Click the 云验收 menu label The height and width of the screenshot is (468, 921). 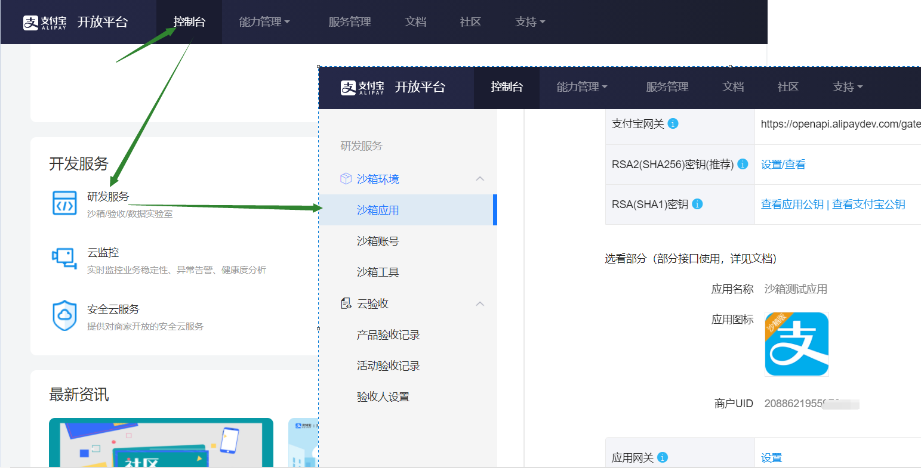372,303
